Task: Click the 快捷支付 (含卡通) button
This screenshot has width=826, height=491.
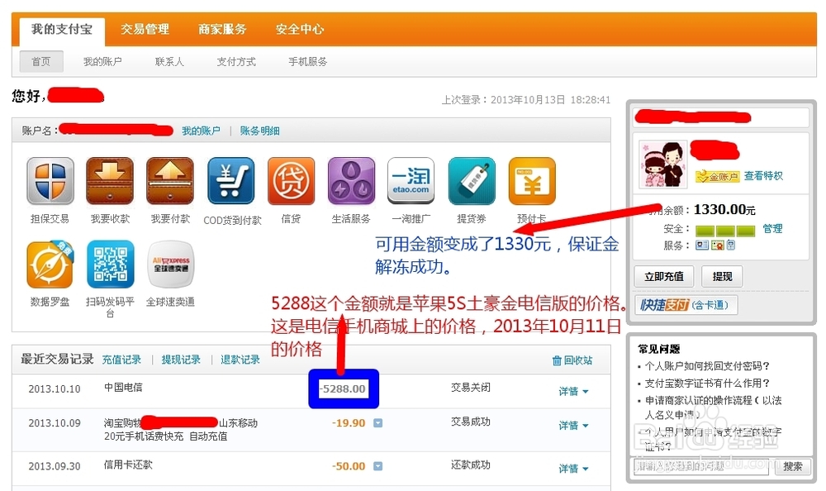Action: point(686,305)
